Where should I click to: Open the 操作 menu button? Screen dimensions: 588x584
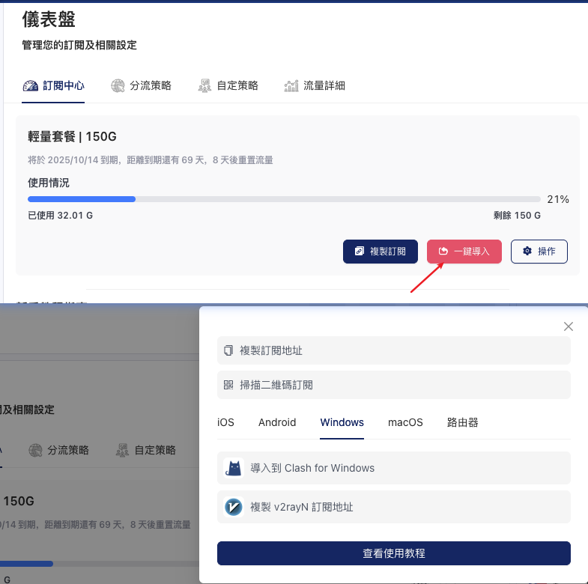(539, 252)
